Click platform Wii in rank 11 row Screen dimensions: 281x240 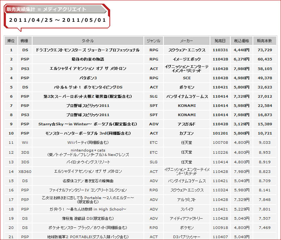point(25,143)
